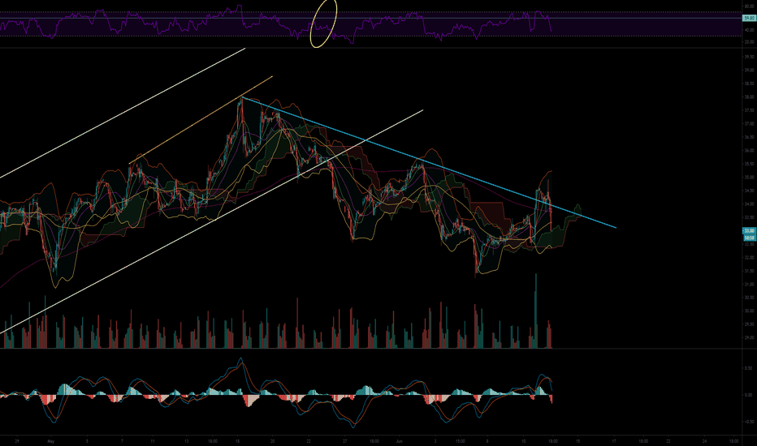
Task: Click the highlighted current price label 33.00
Action: (x=749, y=231)
